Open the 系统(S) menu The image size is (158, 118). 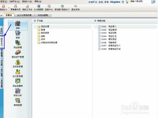click(x=3, y=2)
